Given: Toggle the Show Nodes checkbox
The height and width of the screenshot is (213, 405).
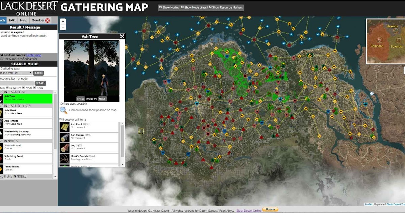Looking at the screenshot, I should click(160, 6).
